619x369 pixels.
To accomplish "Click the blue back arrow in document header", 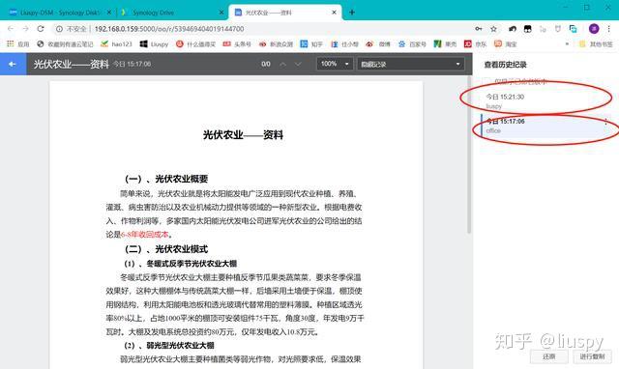I will pos(13,64).
